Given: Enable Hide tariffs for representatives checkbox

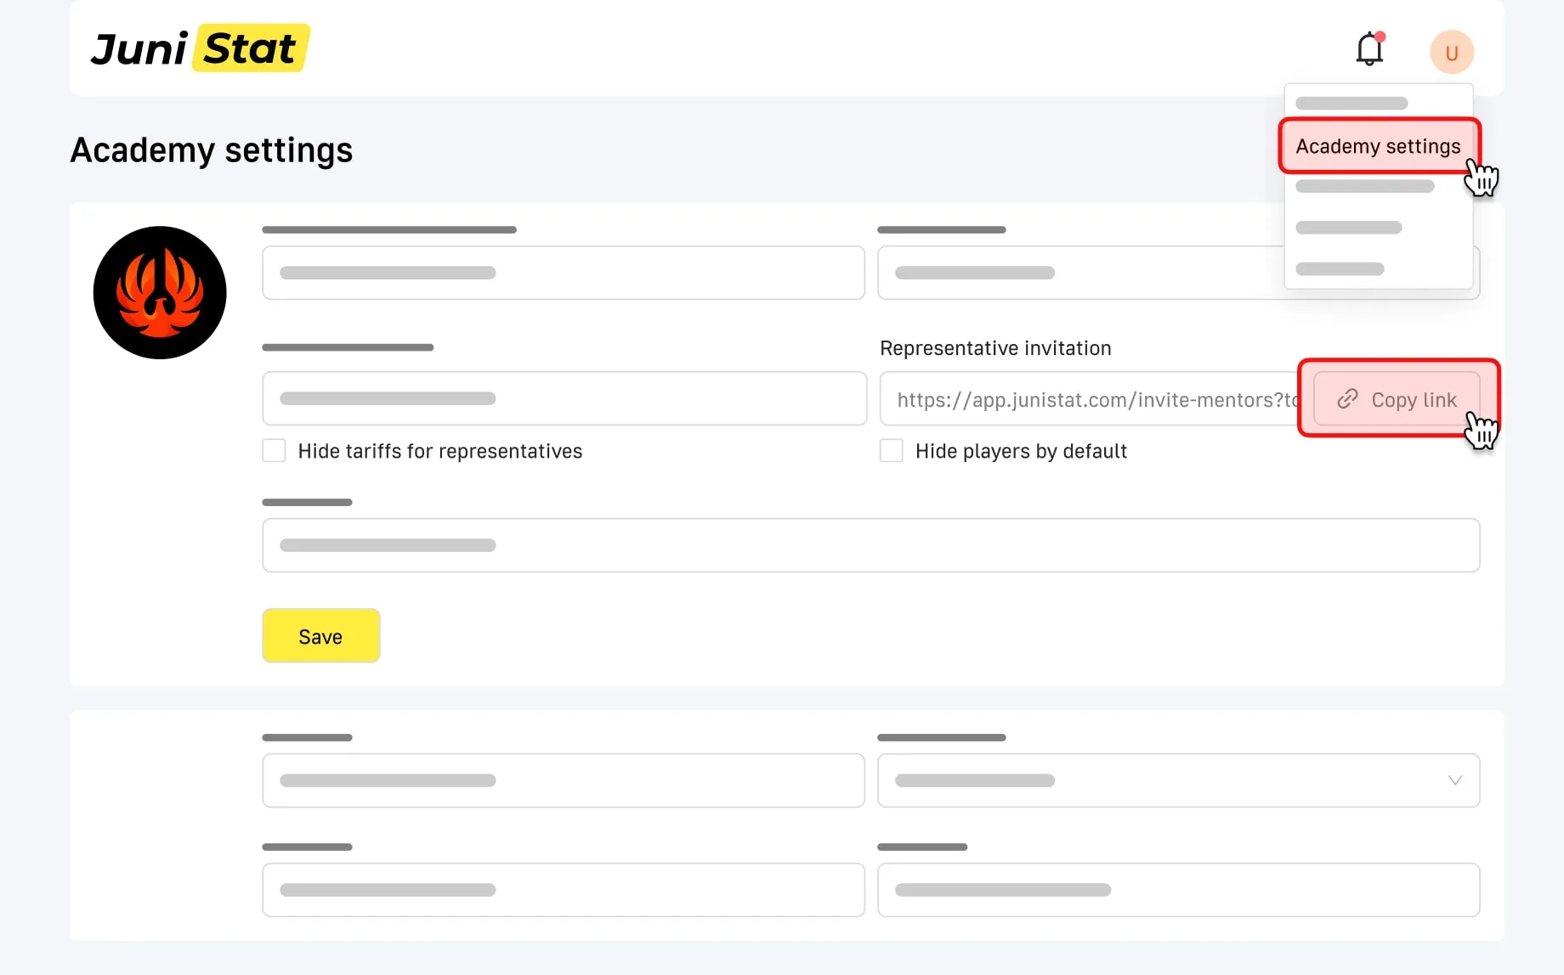Looking at the screenshot, I should 274,451.
